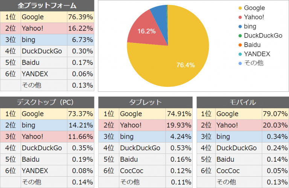Select the 14.21% bing desktop cell
This screenshot has height=188, width=289.
pos(81,125)
